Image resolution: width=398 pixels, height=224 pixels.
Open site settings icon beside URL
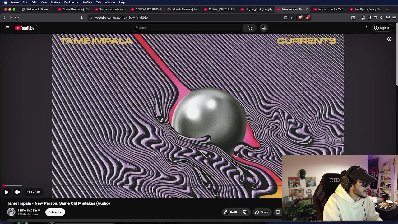[90, 18]
